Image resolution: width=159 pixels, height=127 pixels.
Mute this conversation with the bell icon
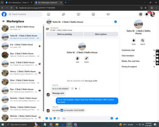[x=134, y=41]
